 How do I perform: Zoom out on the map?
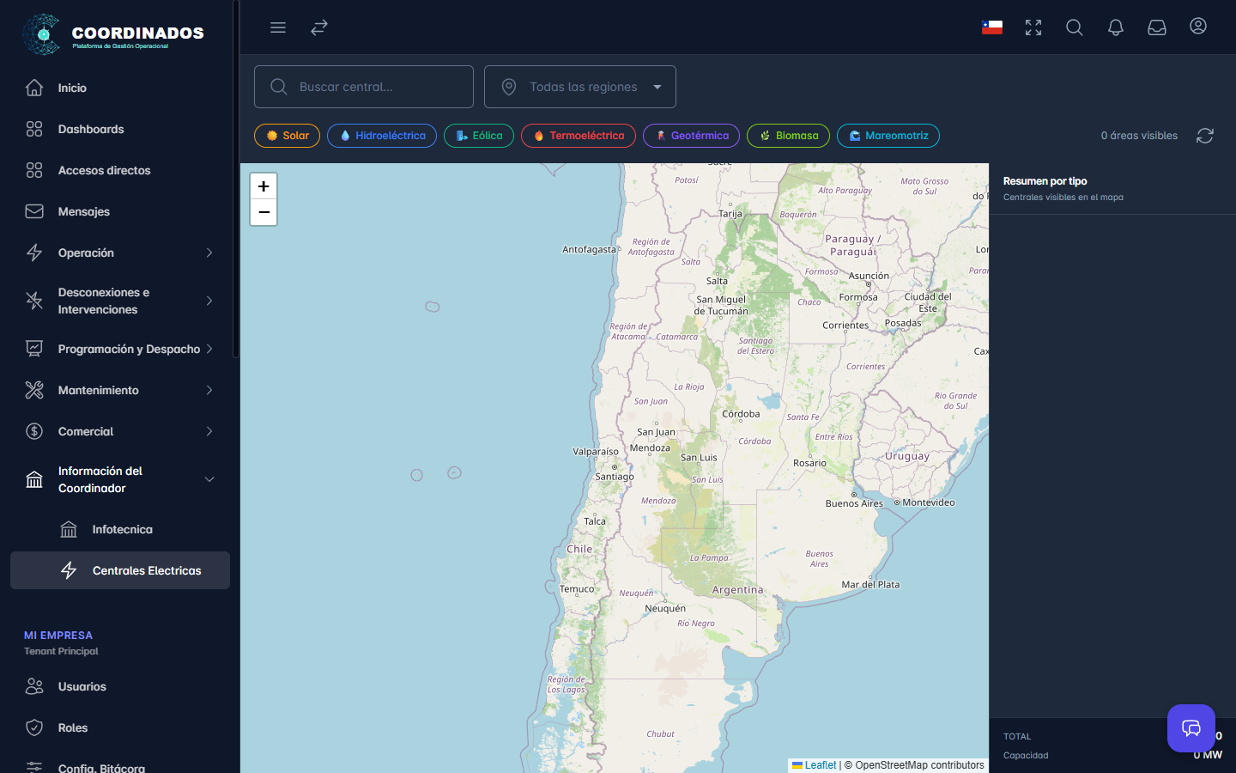point(264,212)
